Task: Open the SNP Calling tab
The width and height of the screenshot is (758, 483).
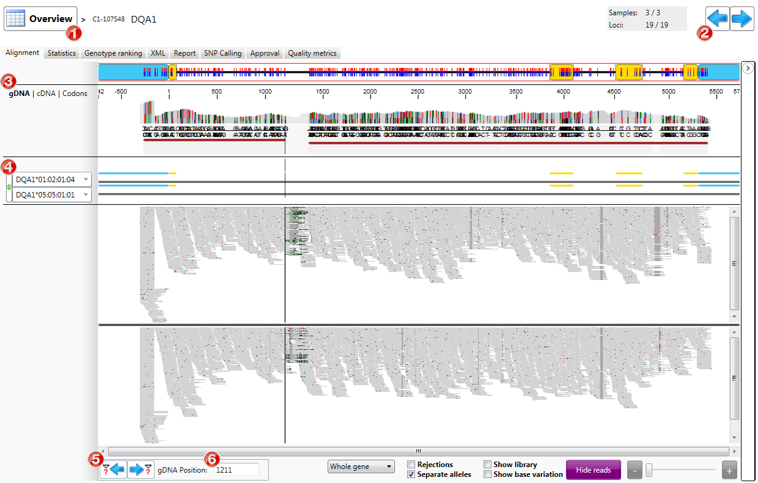Action: (x=223, y=53)
